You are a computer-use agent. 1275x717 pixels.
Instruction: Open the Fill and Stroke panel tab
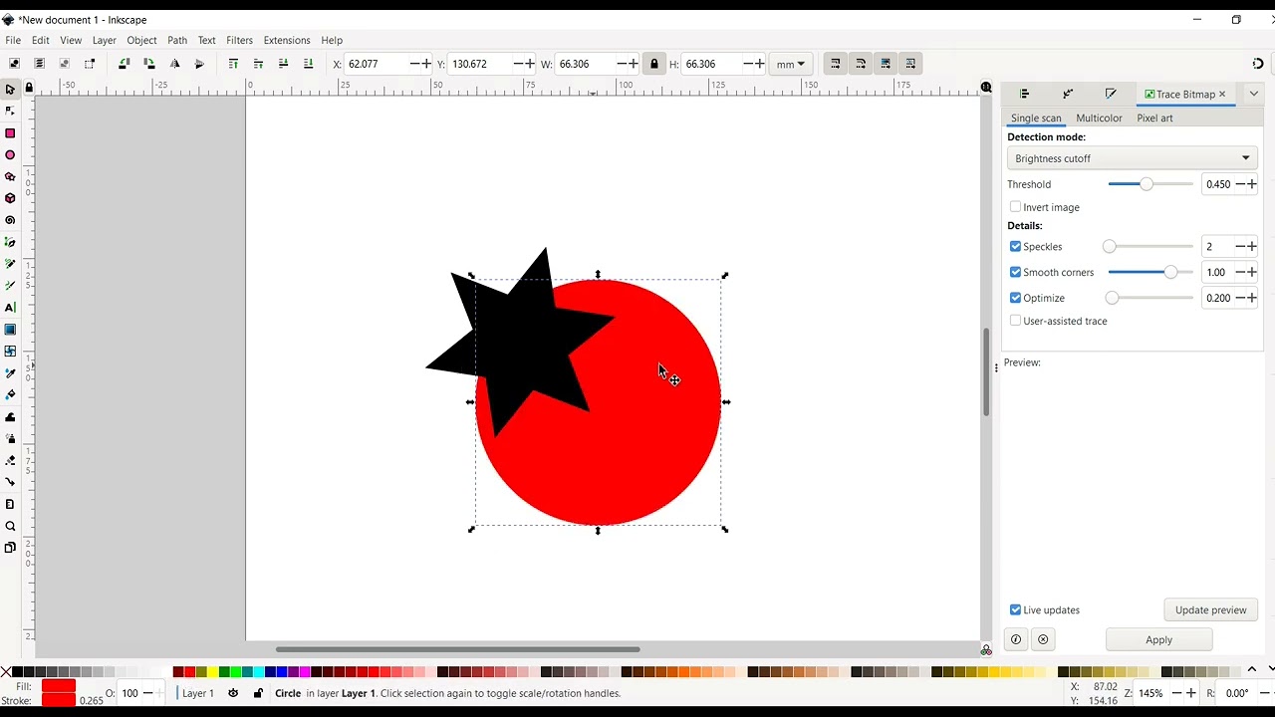coord(1111,94)
